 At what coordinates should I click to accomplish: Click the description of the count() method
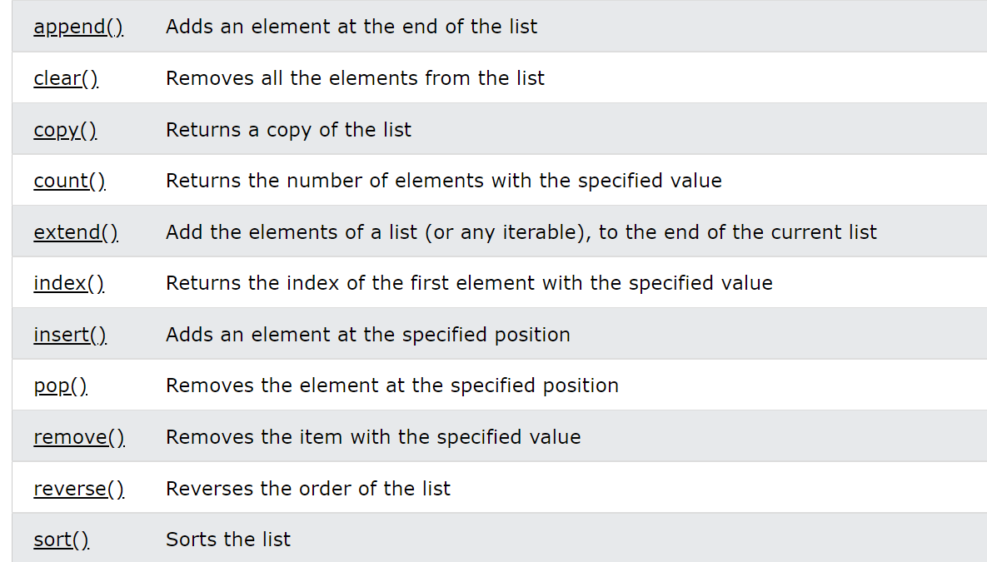click(x=443, y=181)
